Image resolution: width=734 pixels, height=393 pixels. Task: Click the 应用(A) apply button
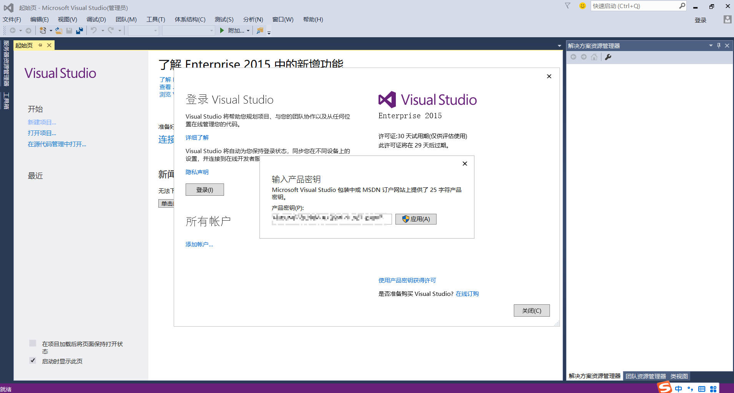pos(416,219)
